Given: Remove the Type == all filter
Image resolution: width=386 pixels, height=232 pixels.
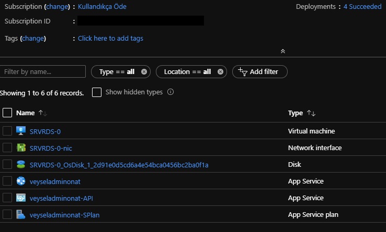Looking at the screenshot, I should point(144,72).
